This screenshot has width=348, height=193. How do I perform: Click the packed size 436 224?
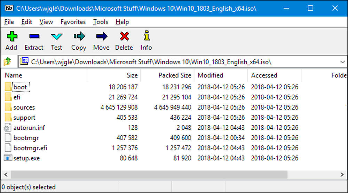pos(181,117)
